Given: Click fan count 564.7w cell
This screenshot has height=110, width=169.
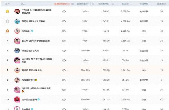Looking at the screenshot, I should (x=125, y=60).
